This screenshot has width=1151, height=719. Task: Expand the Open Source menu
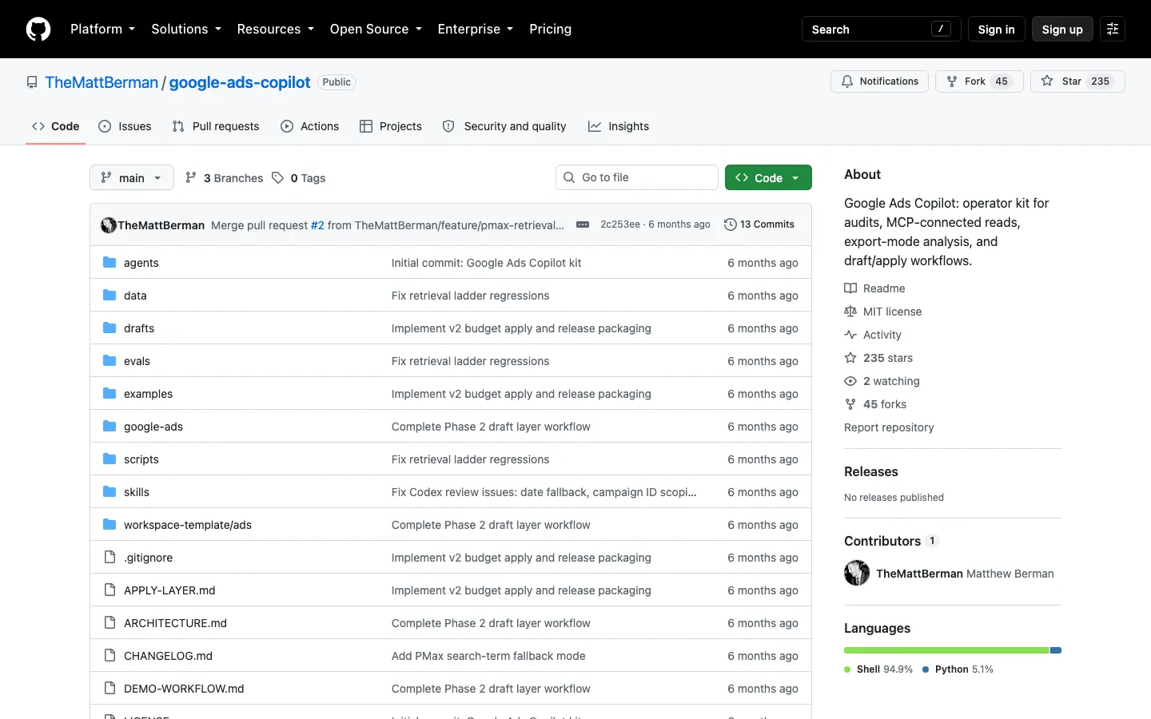click(x=376, y=29)
